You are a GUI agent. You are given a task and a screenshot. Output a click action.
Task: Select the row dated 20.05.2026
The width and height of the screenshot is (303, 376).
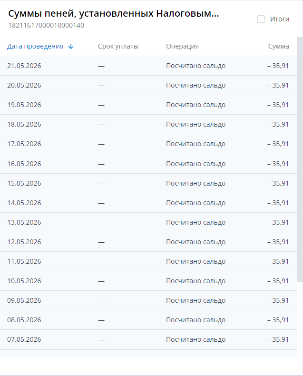148,85
